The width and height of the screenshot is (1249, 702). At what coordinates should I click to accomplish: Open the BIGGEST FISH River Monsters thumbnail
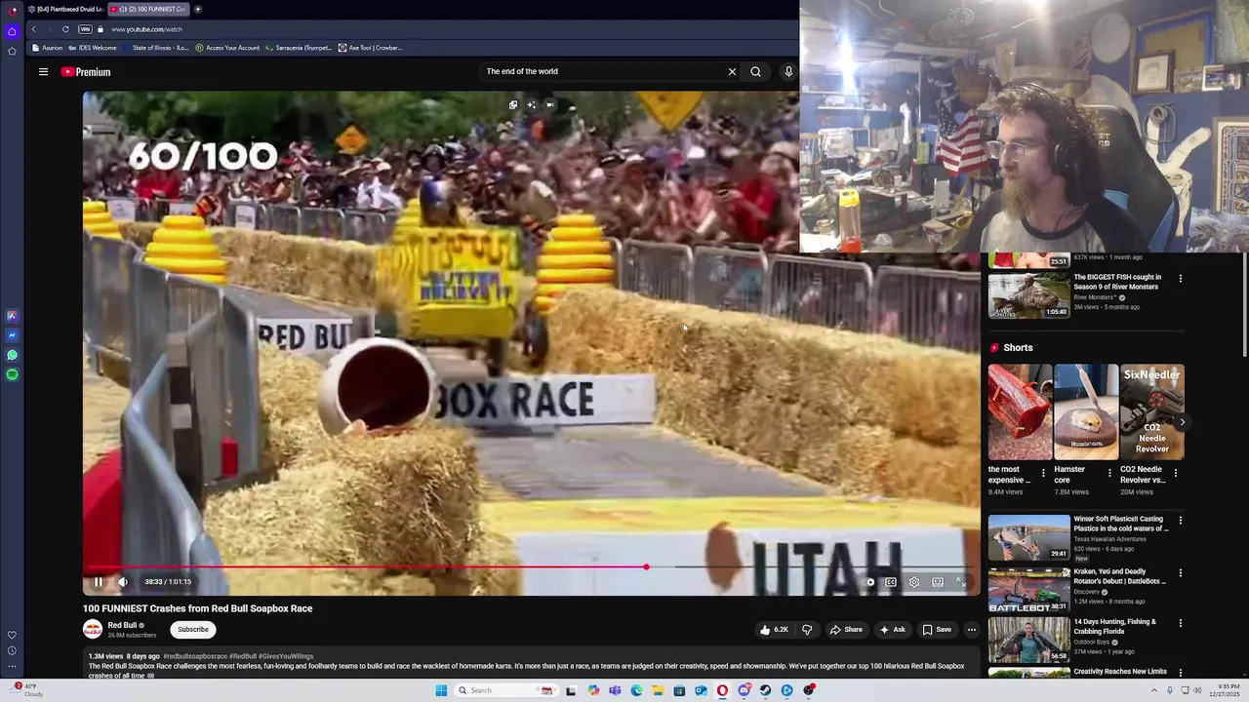click(x=1028, y=294)
